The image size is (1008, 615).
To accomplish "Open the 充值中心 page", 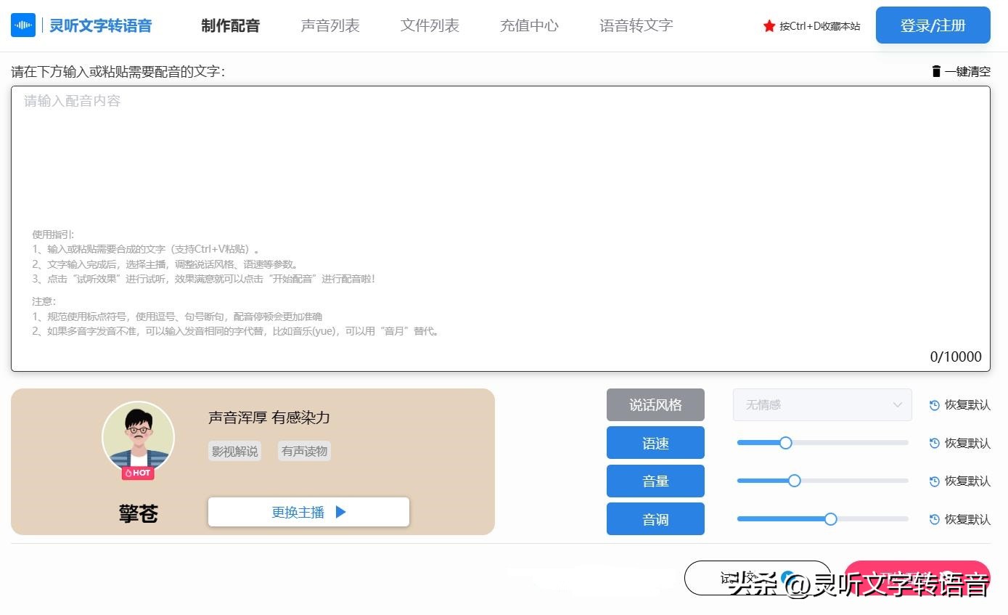I will click(x=529, y=24).
